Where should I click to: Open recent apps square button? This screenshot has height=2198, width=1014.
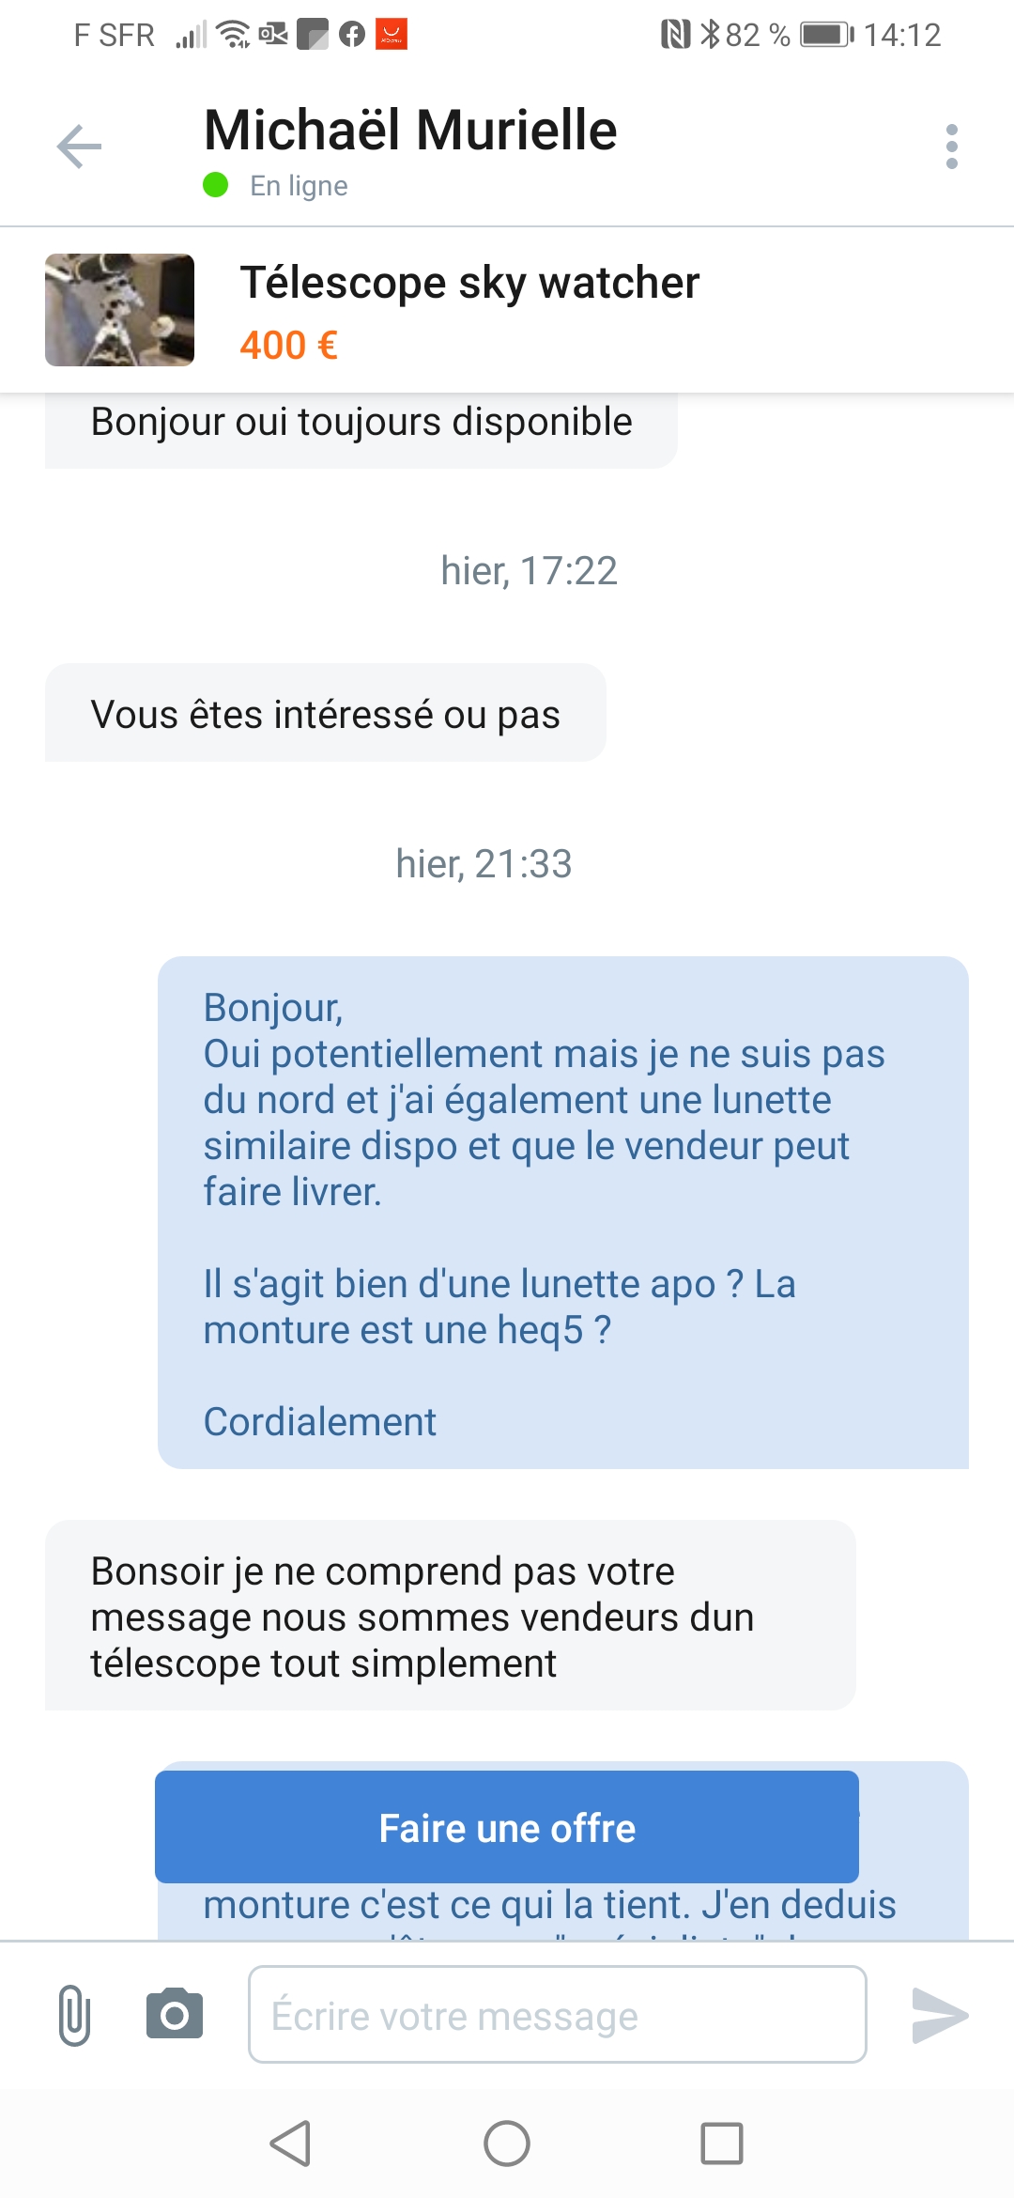point(722,2144)
